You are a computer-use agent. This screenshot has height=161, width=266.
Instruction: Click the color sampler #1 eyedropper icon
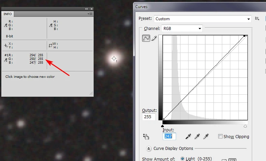pyautogui.click(x=5, y=60)
